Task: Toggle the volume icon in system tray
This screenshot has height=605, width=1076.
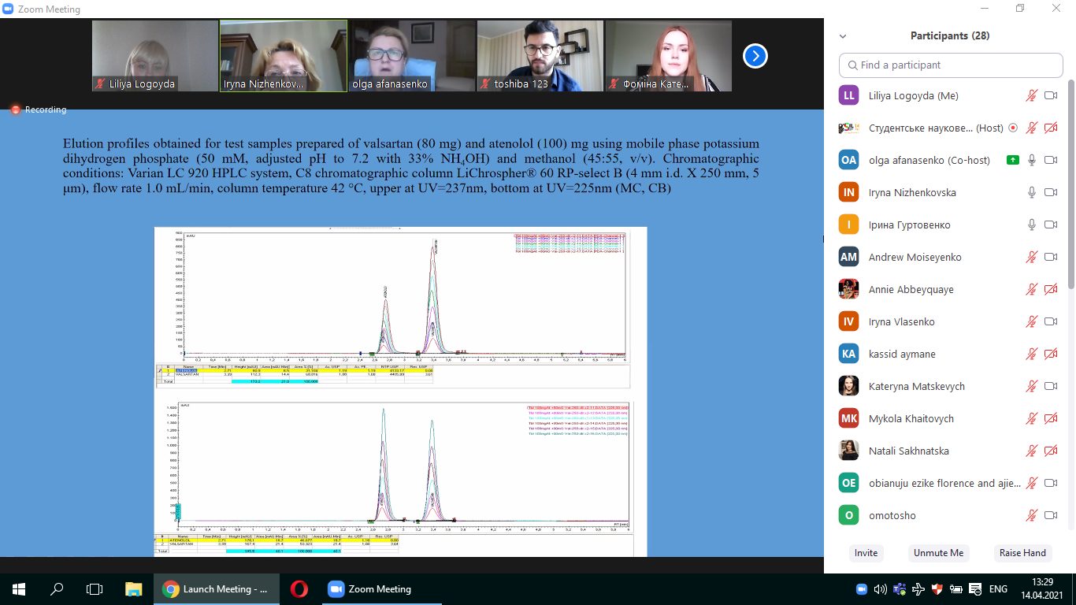Action: point(880,588)
